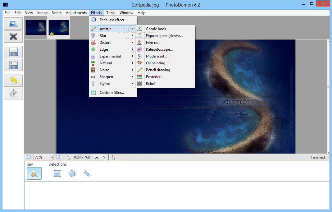The image size is (332, 212).
Task: Highlight the Artistic menu entry
Action: [113, 29]
